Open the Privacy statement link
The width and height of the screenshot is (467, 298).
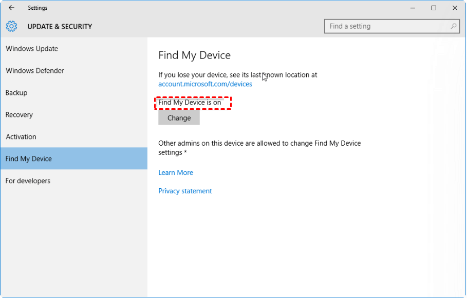point(185,191)
